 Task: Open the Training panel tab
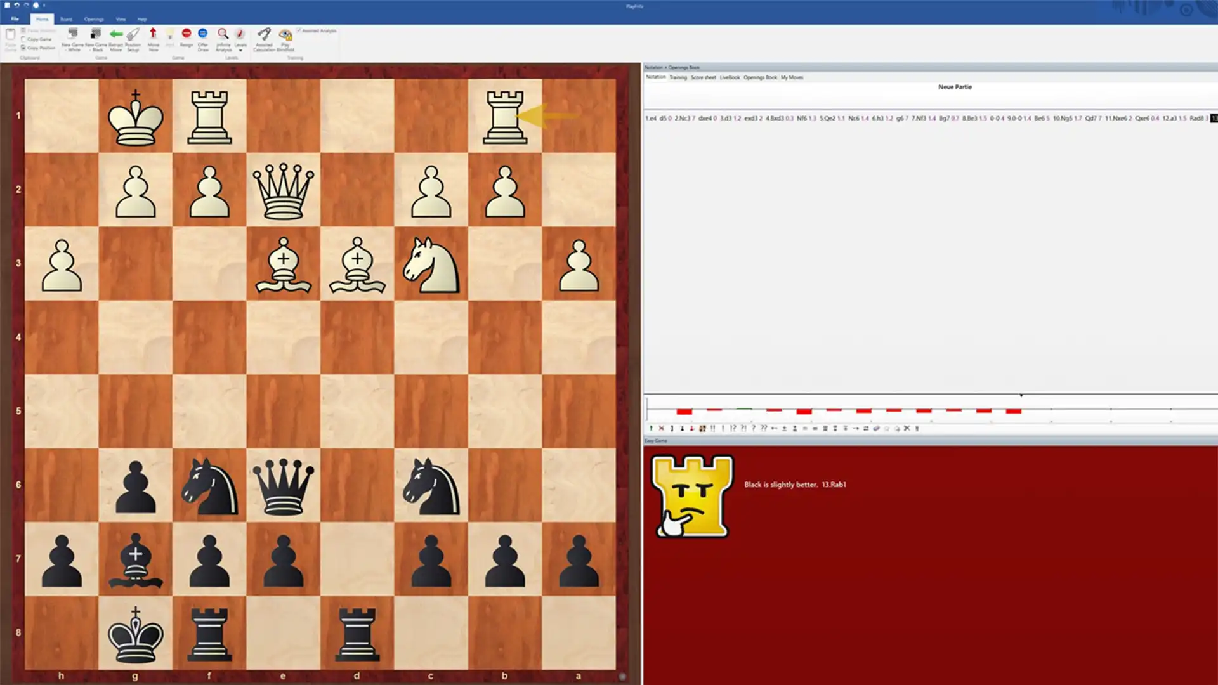pos(678,77)
